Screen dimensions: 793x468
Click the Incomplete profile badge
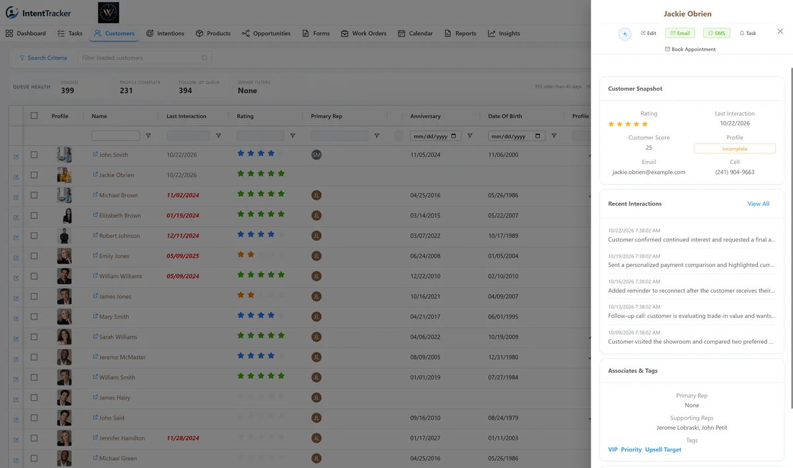734,149
